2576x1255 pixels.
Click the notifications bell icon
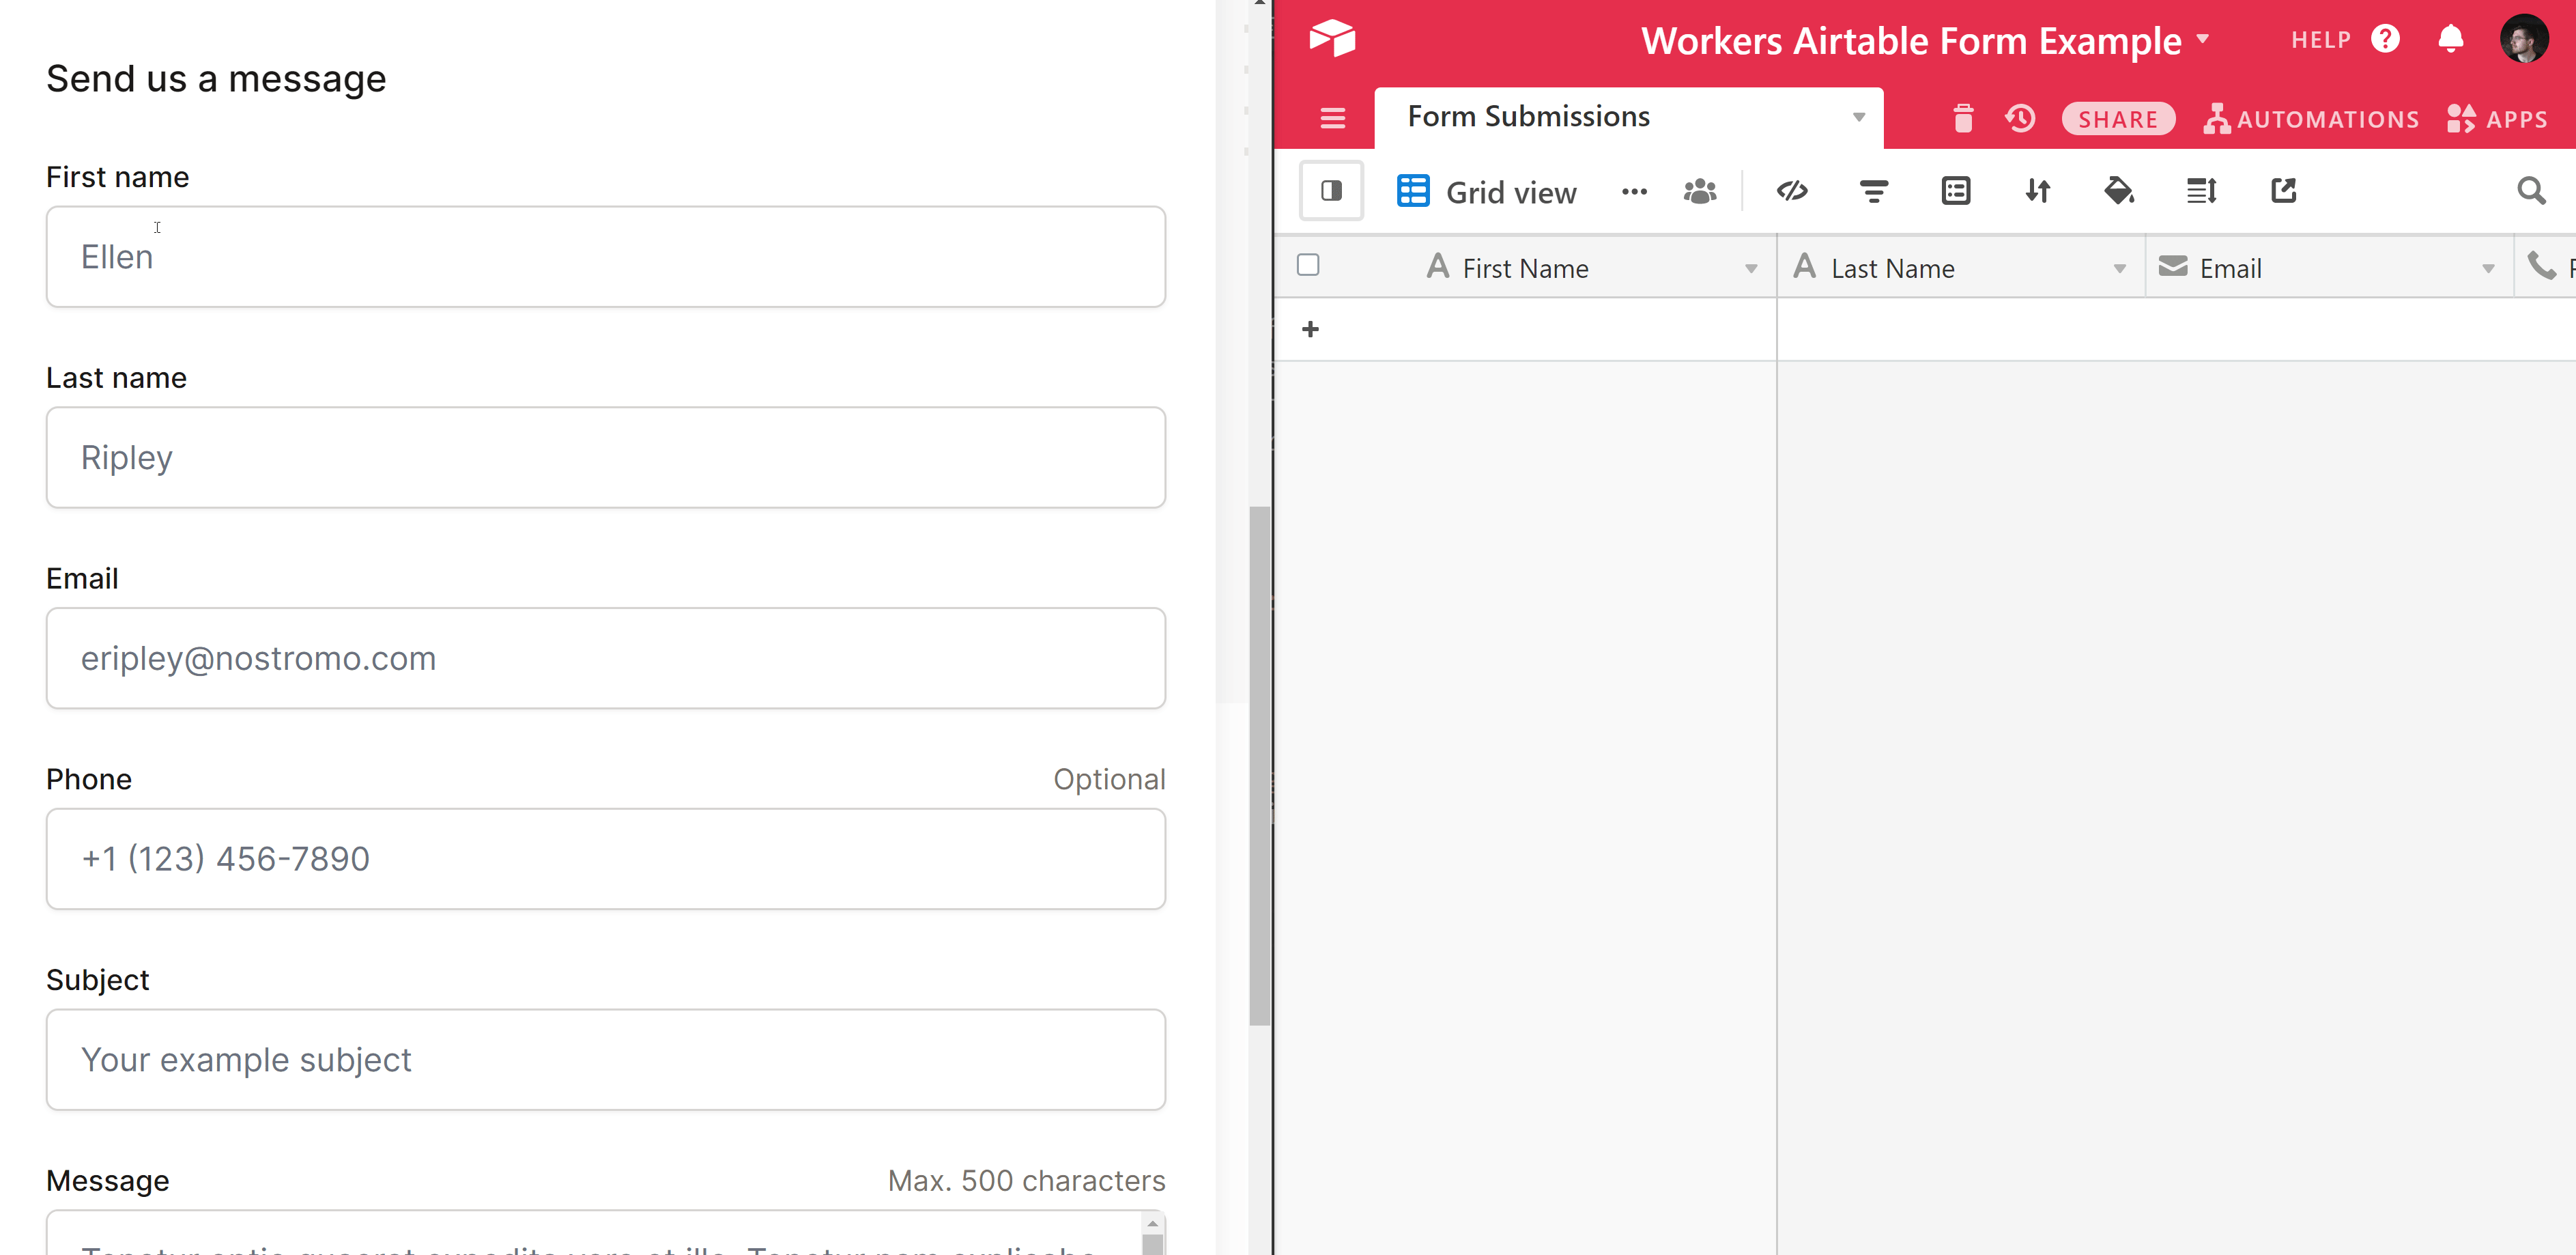(2451, 40)
